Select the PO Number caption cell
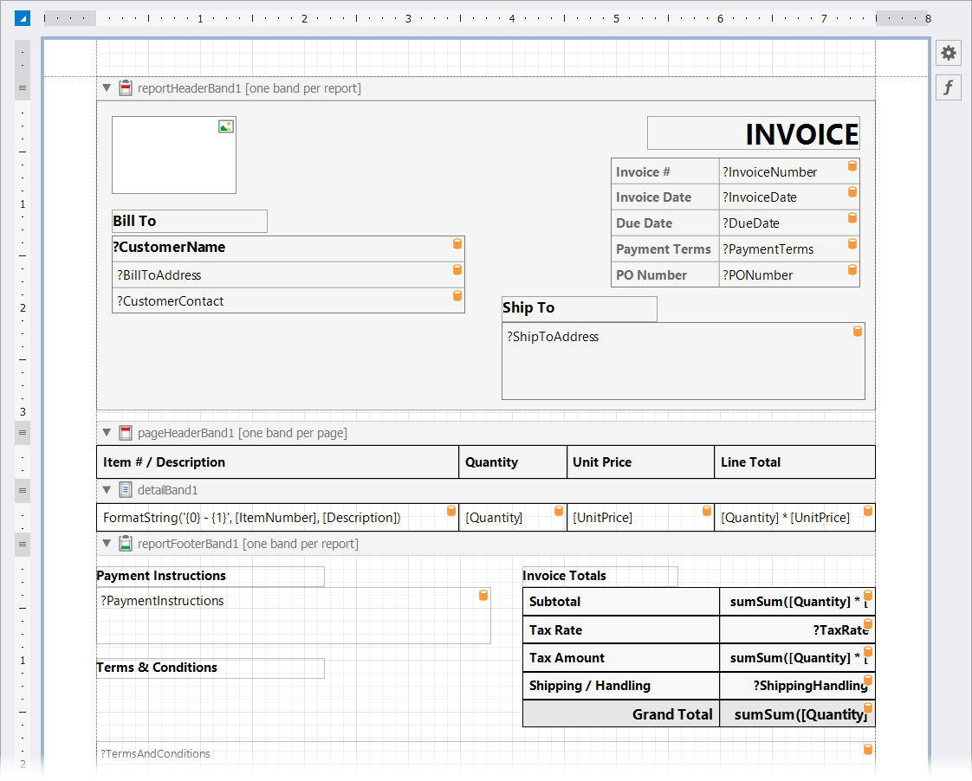The width and height of the screenshot is (972, 781). pos(665,275)
